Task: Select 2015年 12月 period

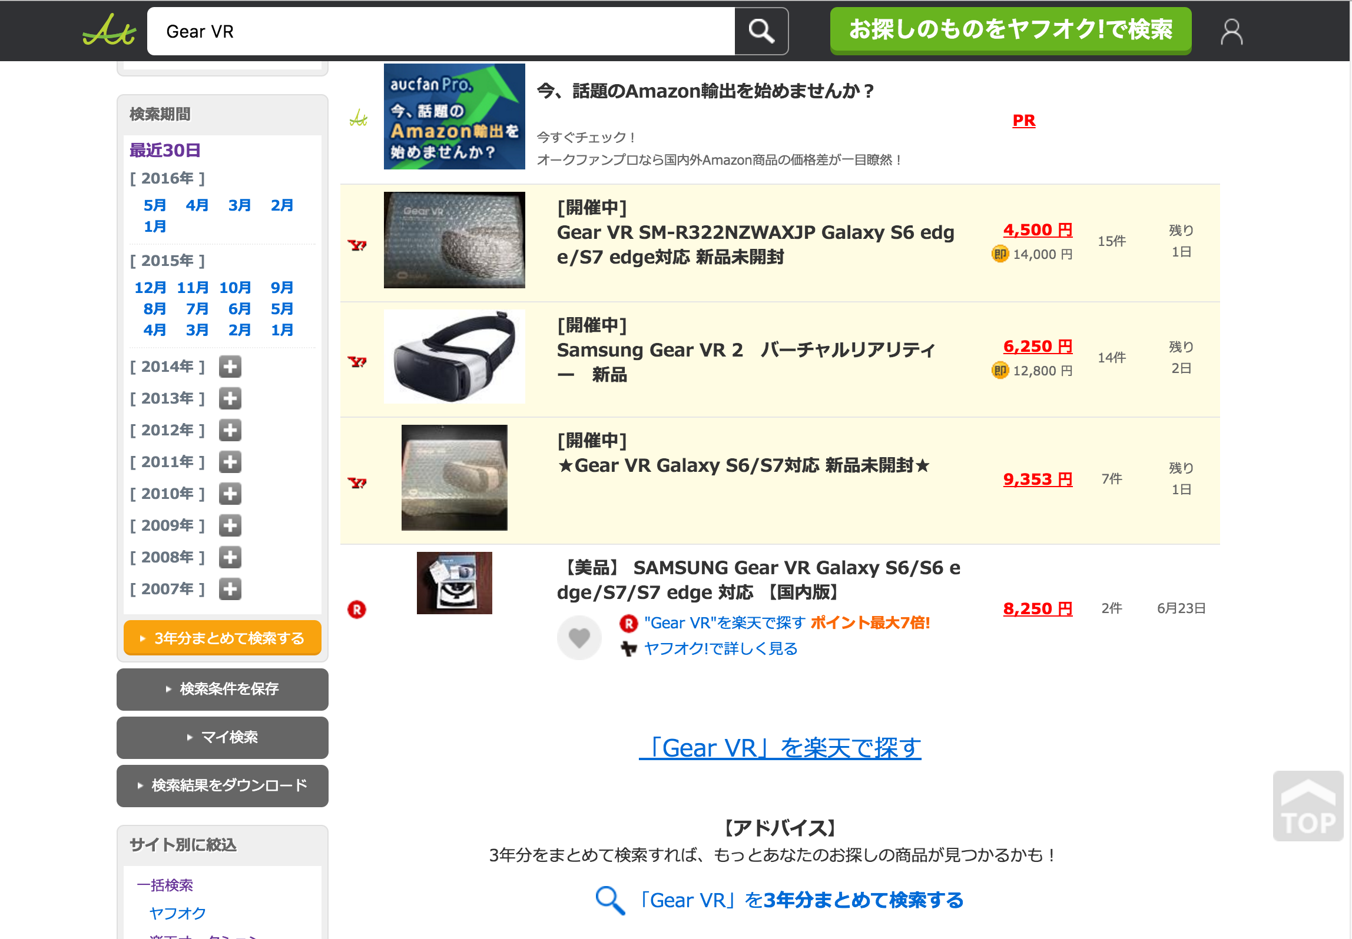Action: [150, 288]
